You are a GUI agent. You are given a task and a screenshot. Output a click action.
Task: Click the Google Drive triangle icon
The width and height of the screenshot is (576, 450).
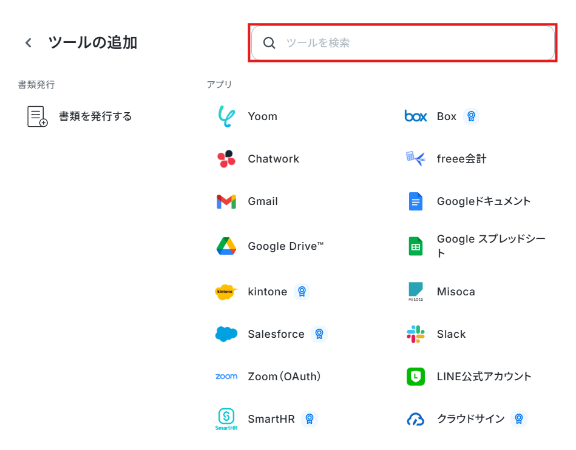[226, 246]
